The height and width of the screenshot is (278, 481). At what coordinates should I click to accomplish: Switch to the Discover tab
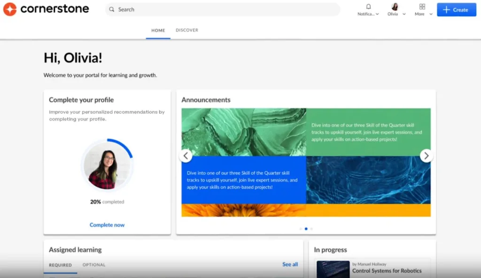186,30
